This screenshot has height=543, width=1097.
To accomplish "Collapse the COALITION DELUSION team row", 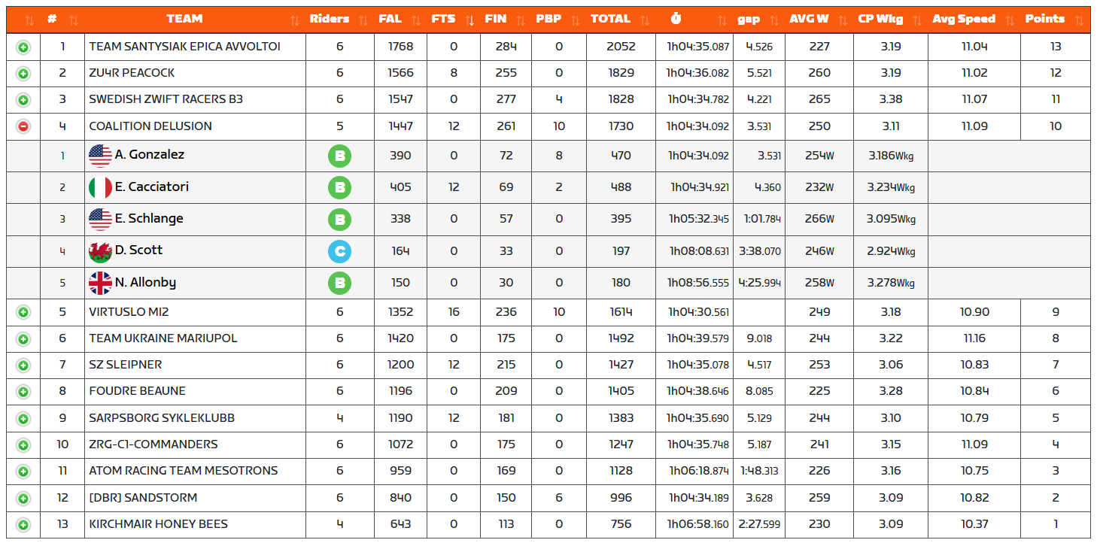I will click(23, 126).
